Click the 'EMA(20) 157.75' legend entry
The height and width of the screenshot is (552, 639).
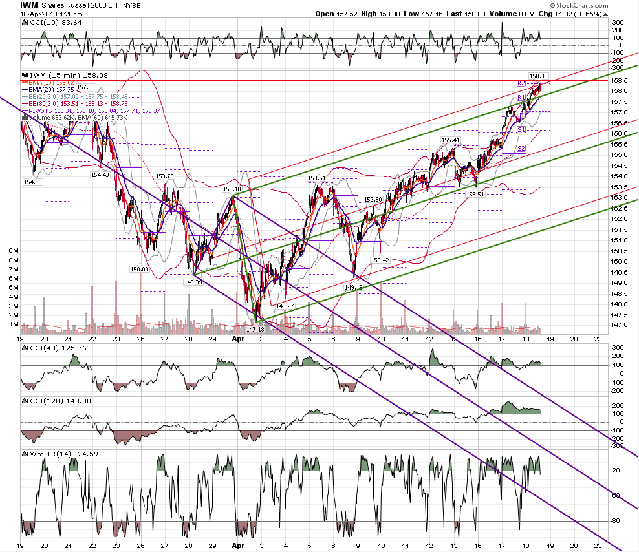point(51,90)
